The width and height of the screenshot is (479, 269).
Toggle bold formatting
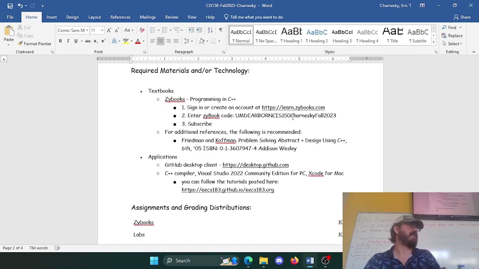tap(60, 41)
